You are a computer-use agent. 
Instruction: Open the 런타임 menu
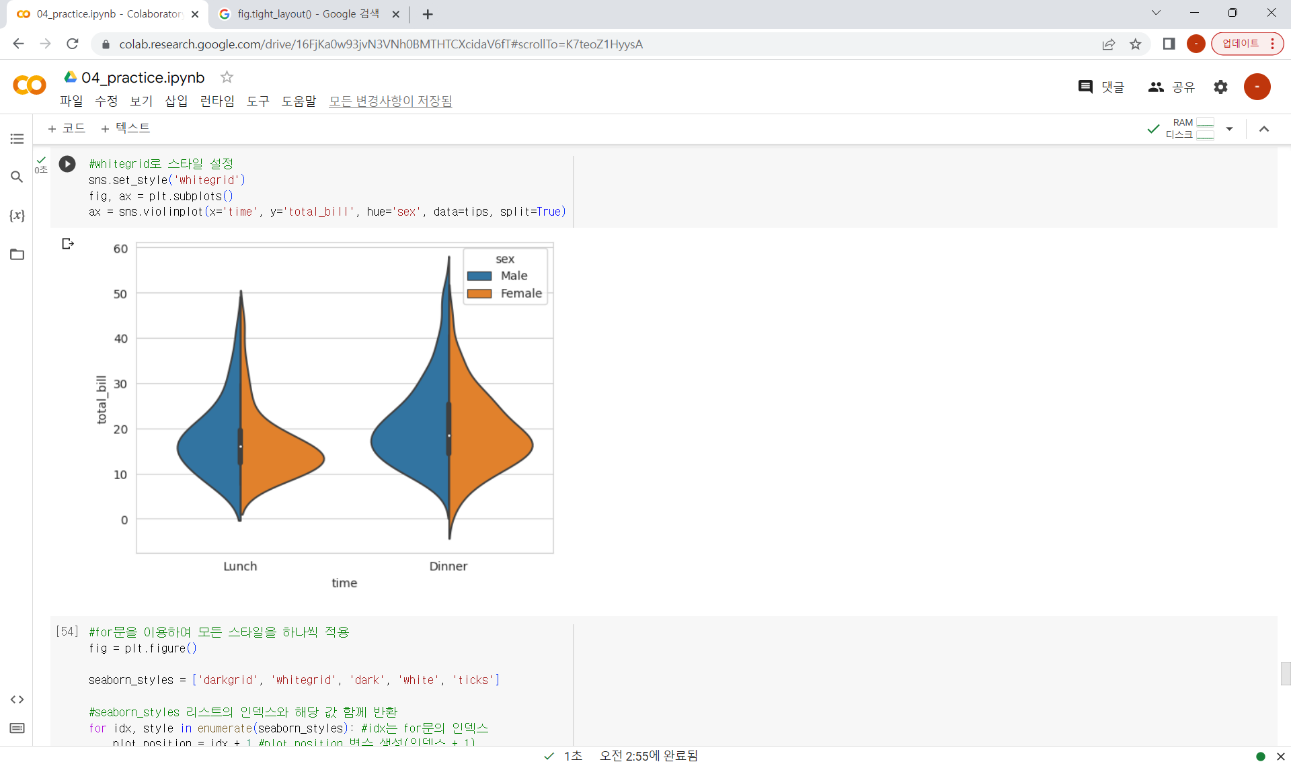click(x=217, y=101)
